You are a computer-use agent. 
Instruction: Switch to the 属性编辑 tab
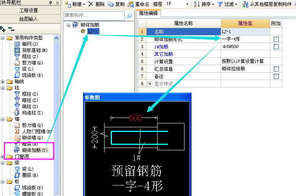(x=148, y=13)
